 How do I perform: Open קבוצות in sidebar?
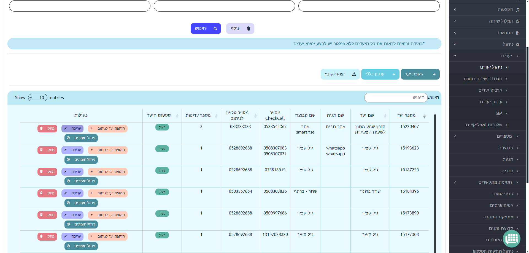coord(487,148)
